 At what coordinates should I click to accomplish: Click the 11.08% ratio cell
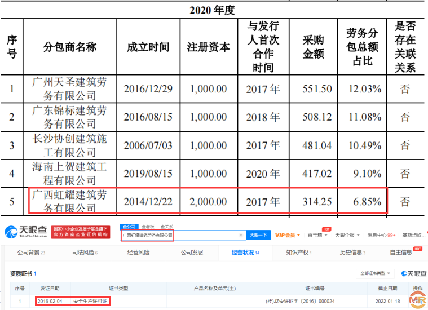365,117
